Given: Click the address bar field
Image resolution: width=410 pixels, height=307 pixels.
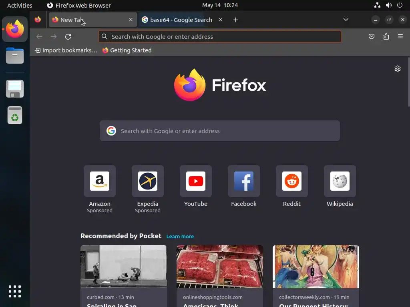Looking at the screenshot, I should pyautogui.click(x=220, y=36).
